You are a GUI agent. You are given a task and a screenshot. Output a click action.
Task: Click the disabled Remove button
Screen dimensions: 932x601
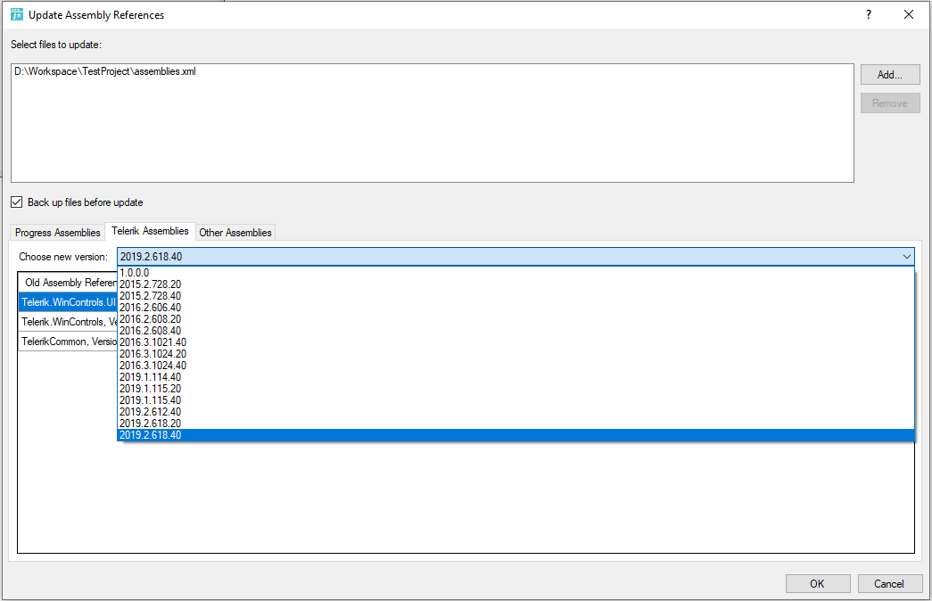click(x=890, y=103)
